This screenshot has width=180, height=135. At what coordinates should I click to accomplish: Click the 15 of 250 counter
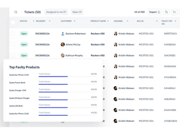tap(139, 12)
